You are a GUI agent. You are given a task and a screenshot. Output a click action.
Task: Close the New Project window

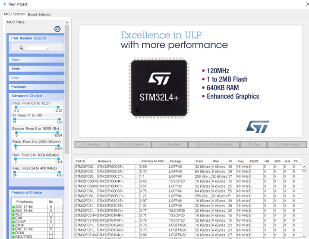[x=307, y=4]
